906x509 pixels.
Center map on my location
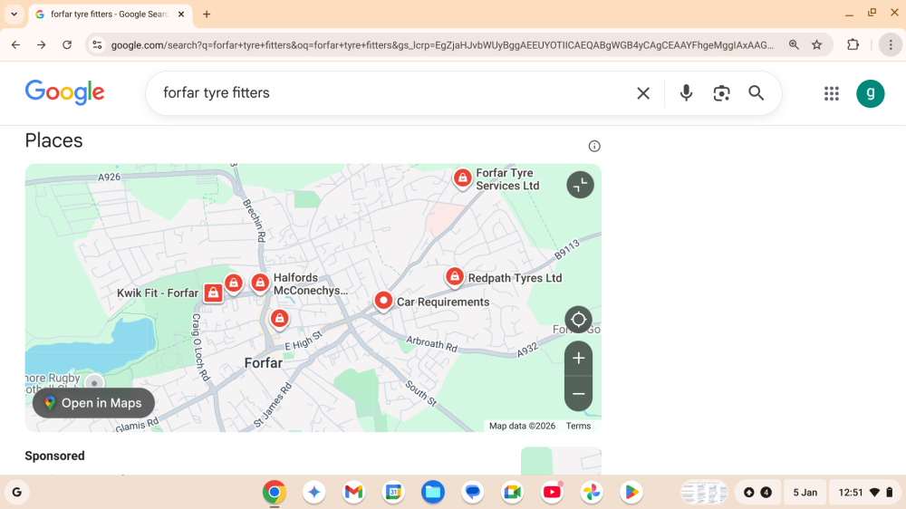coord(578,320)
